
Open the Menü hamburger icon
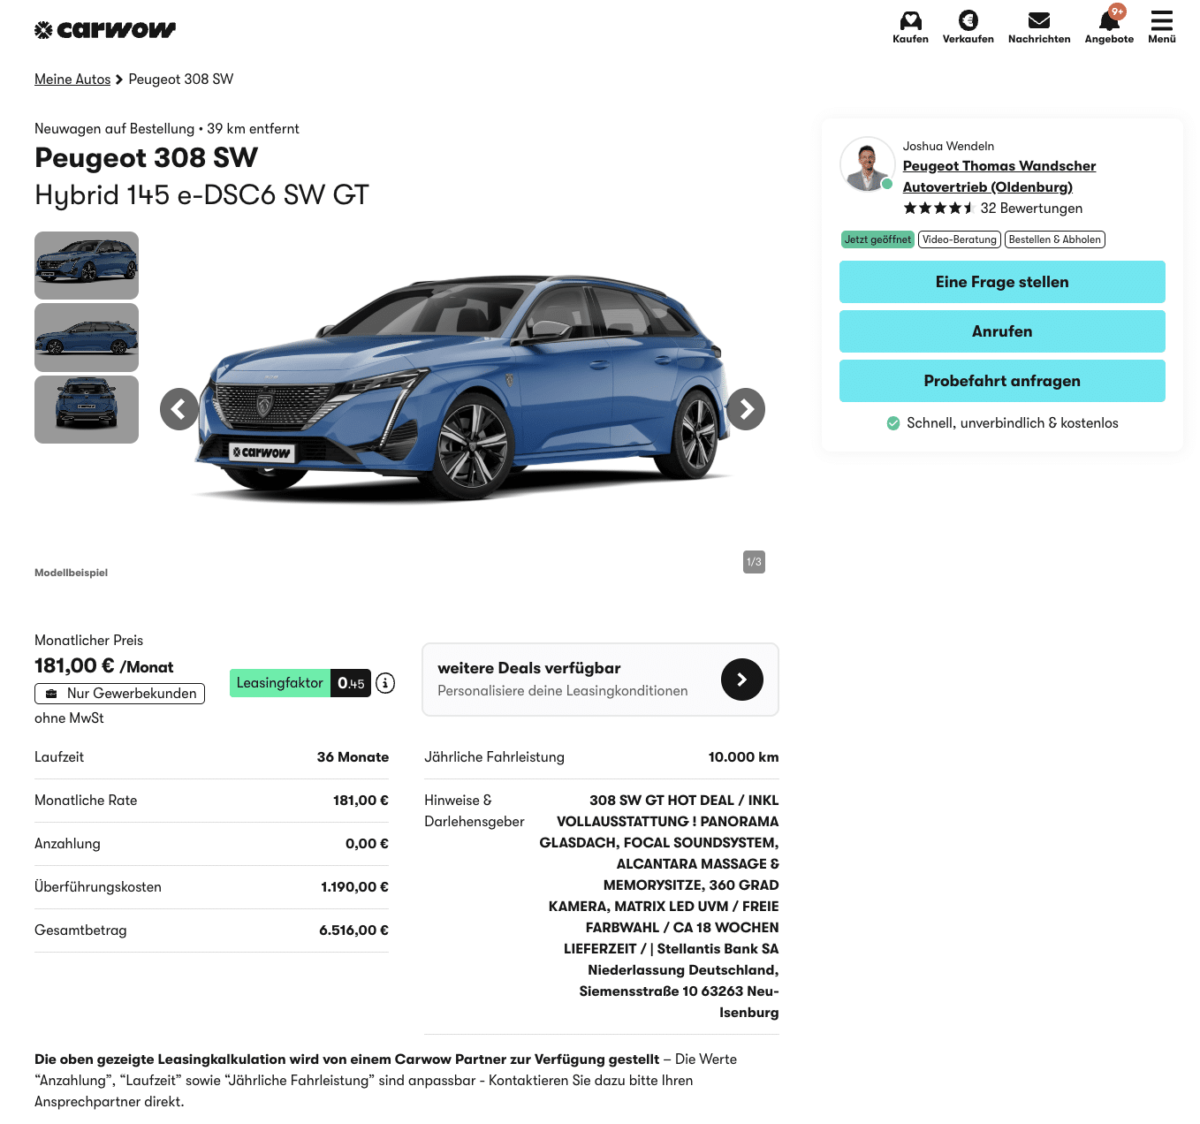1162,27
